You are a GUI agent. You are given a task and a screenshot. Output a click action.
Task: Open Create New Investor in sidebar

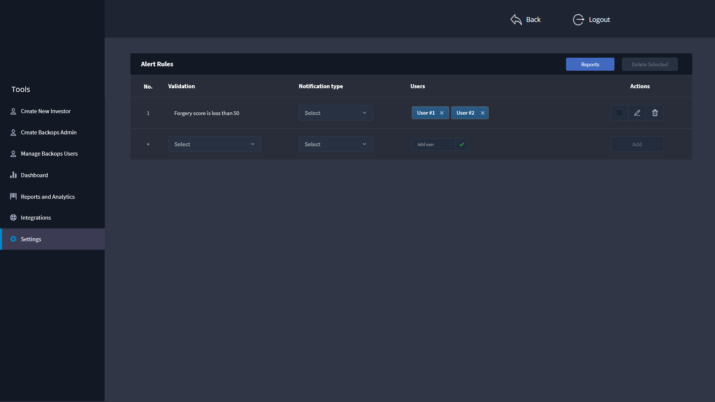[x=45, y=111]
